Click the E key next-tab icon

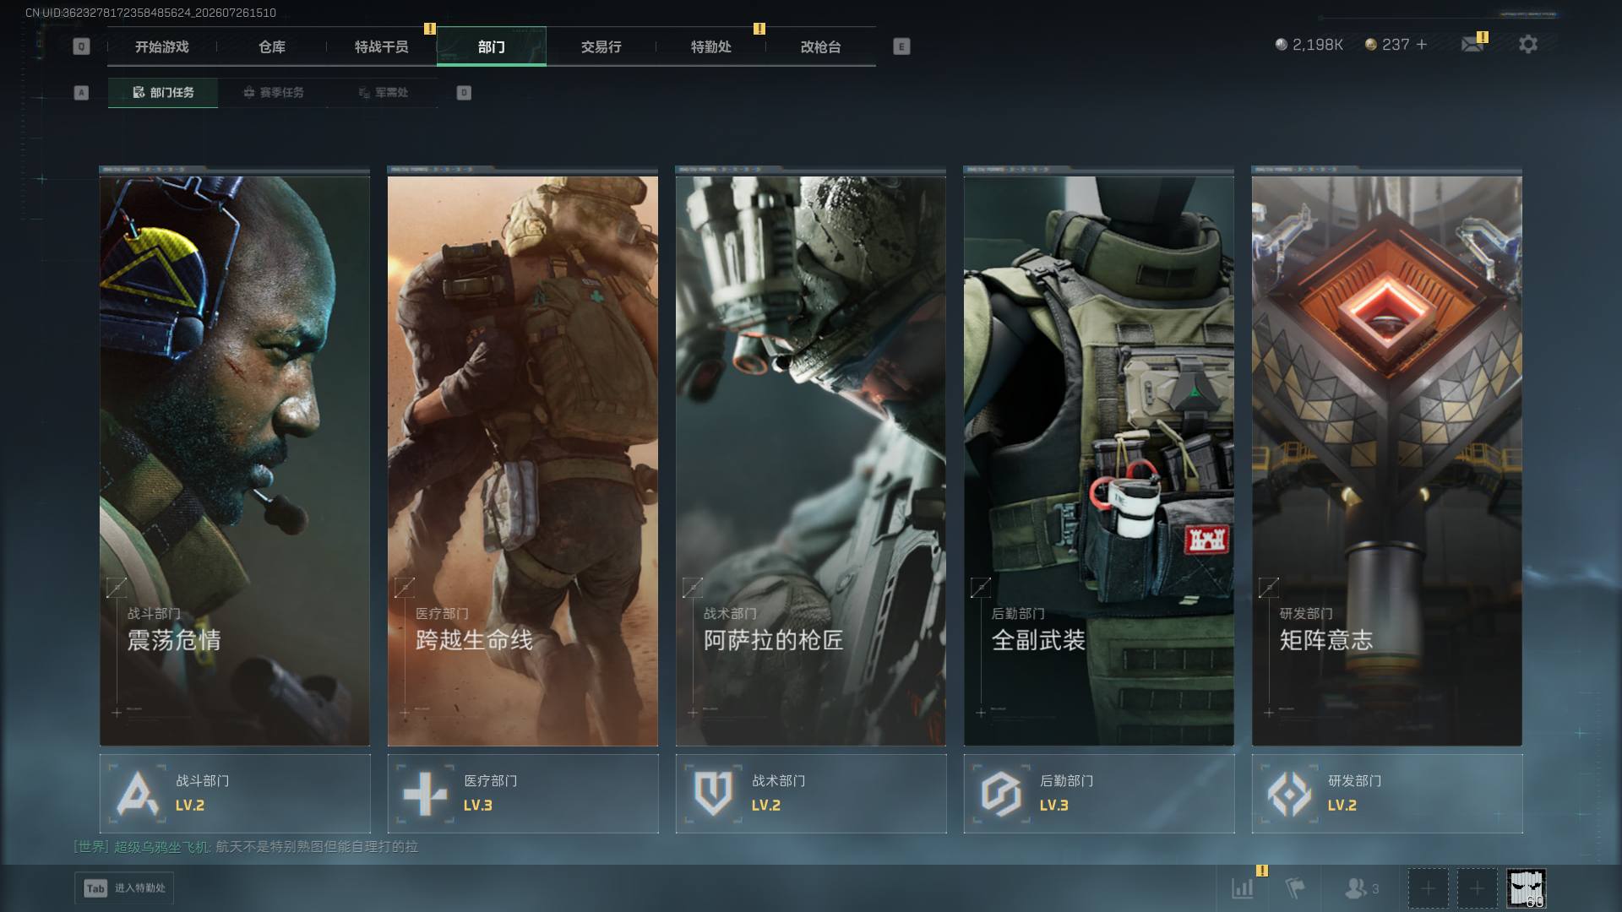click(901, 46)
